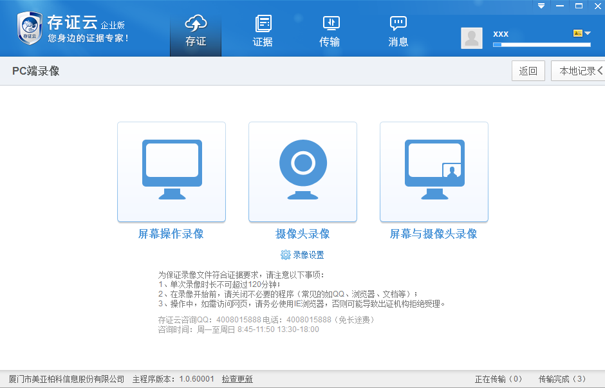Go to the 消息 messages tab
Viewport: 605px width, 388px height.
(x=398, y=32)
